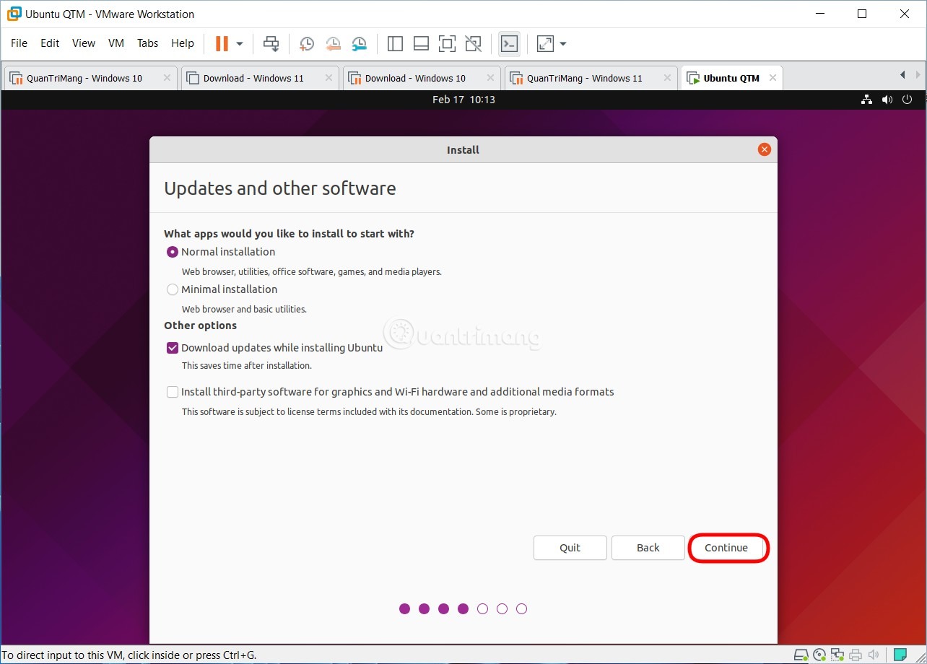Toggle the library sidebar view icon
Viewport: 927px width, 664px height.
coord(395,44)
